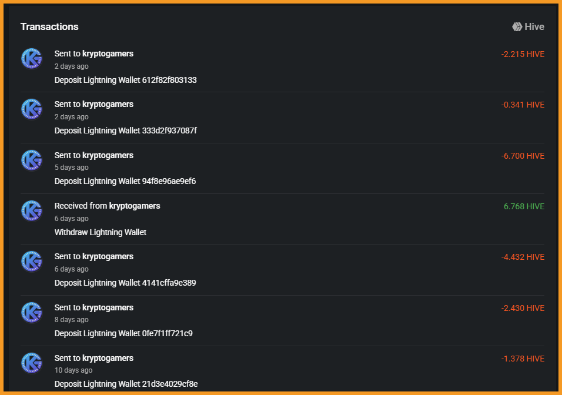The width and height of the screenshot is (562, 395).
Task: Open kryptogamers link in the 10 days ago row
Action: 108,358
